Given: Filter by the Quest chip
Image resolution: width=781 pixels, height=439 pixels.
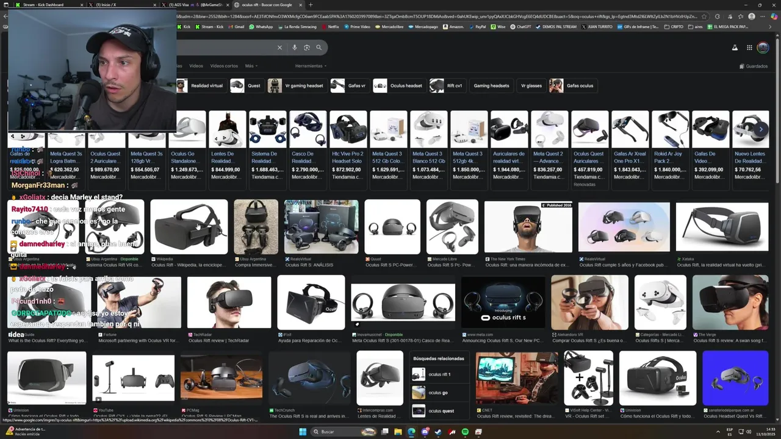Looking at the screenshot, I should [246, 85].
